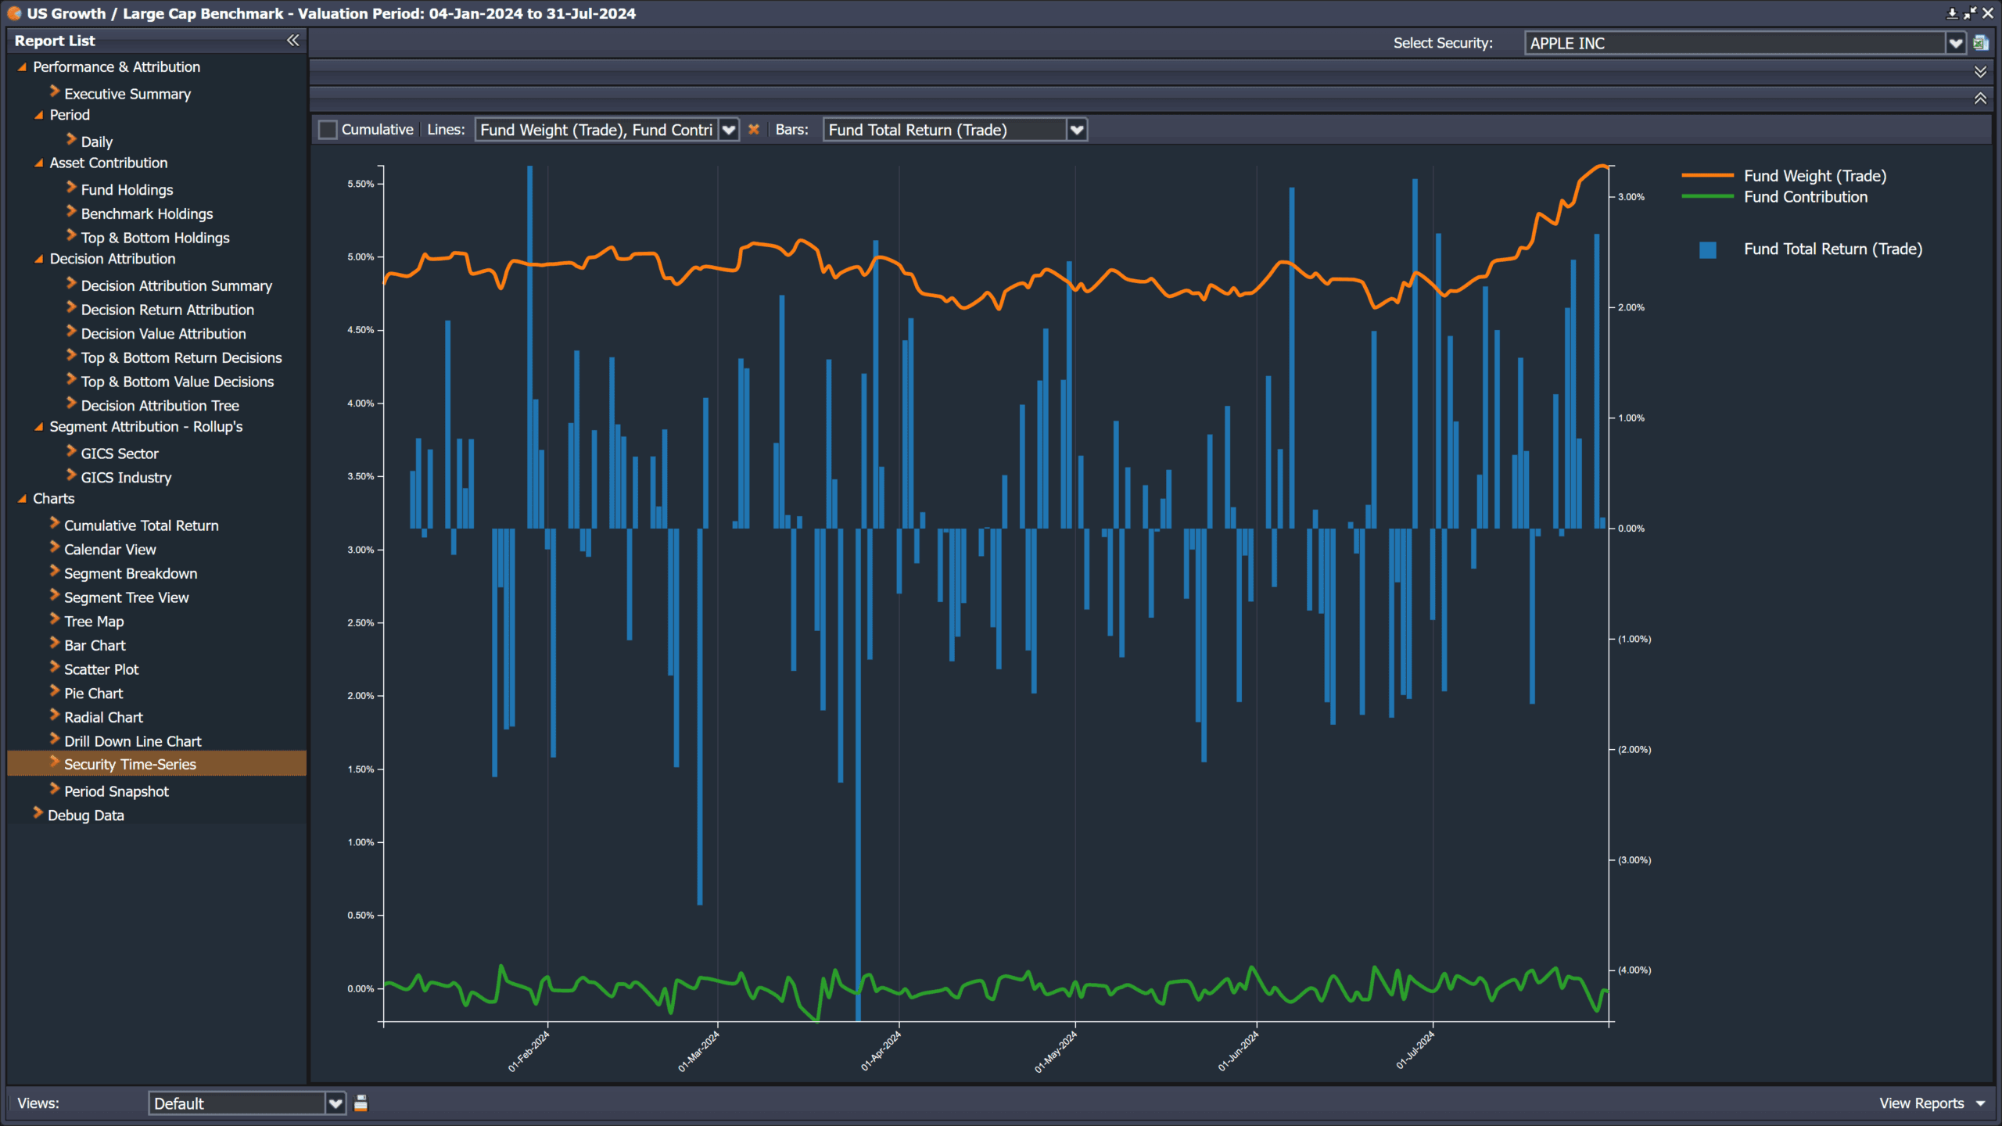2002x1126 pixels.
Task: Collapse the Decision Attribution node
Action: pyautogui.click(x=38, y=259)
